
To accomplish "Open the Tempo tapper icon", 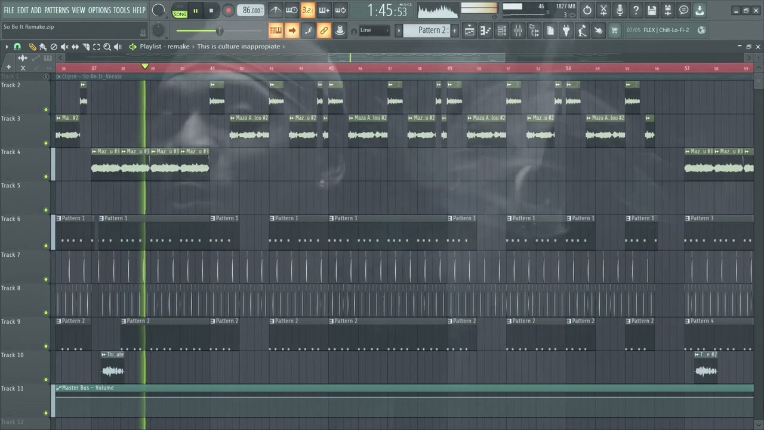I will 583,30.
